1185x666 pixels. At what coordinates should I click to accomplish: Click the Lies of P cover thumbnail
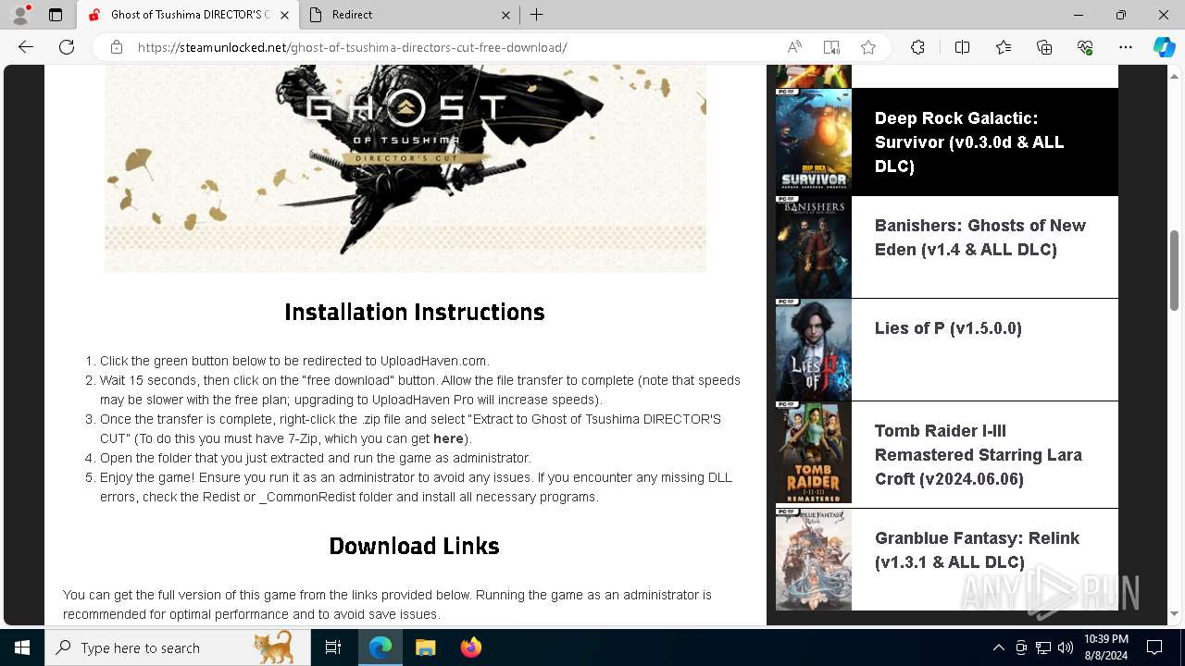813,350
